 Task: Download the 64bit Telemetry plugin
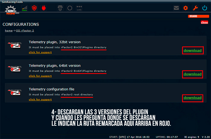(x=192, y=74)
